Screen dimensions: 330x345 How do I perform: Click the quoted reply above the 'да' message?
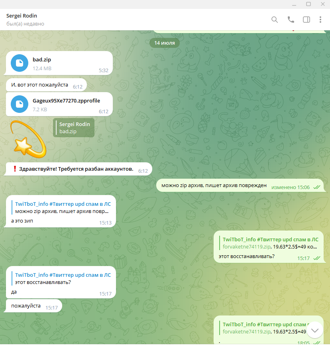(x=63, y=278)
